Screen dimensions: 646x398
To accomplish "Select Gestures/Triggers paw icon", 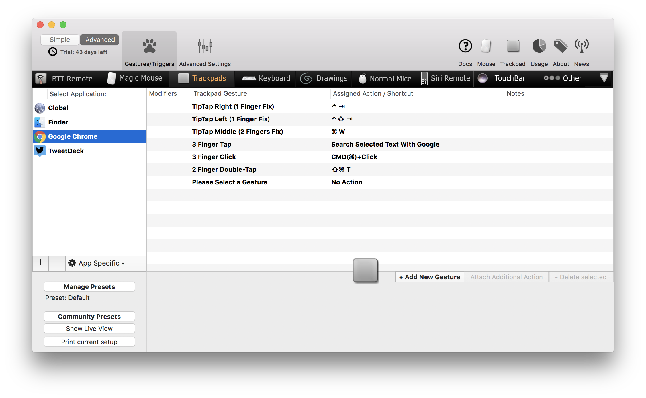I will (149, 46).
